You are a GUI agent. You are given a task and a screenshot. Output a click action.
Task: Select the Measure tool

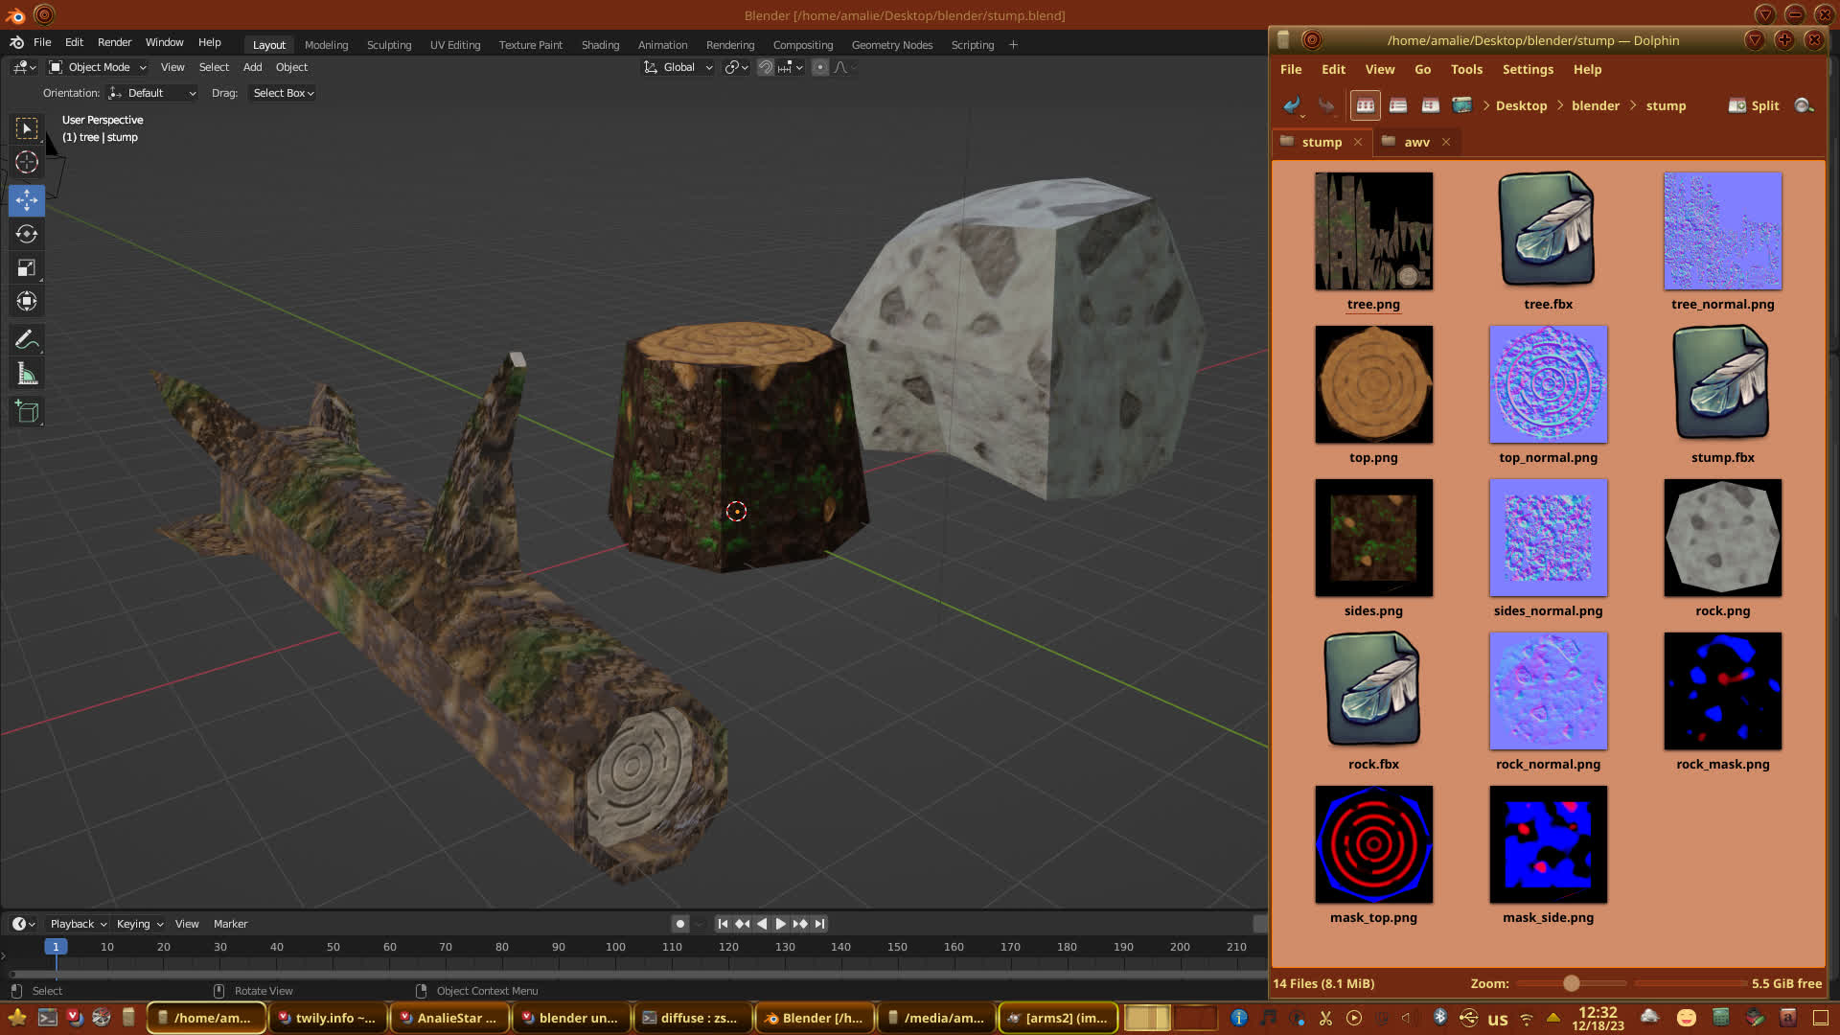(x=27, y=375)
